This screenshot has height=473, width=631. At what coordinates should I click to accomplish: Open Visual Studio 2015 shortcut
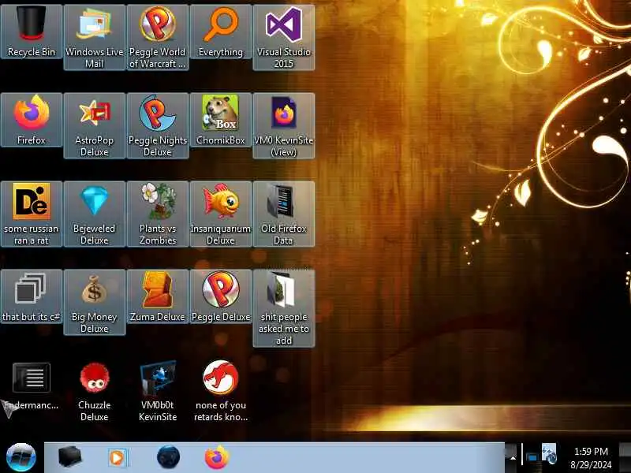coord(284,37)
